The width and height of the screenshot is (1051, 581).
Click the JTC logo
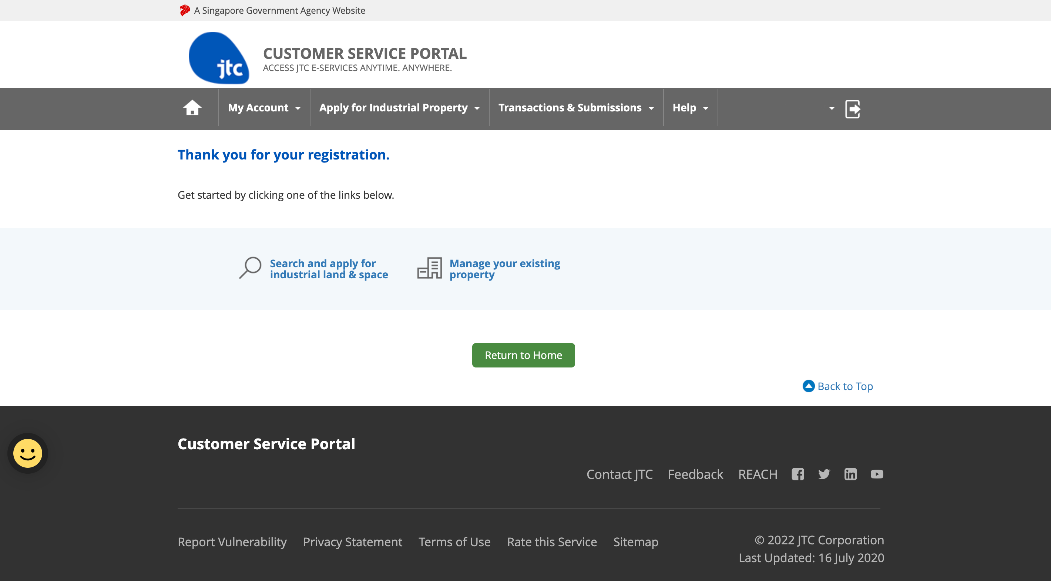pyautogui.click(x=219, y=58)
